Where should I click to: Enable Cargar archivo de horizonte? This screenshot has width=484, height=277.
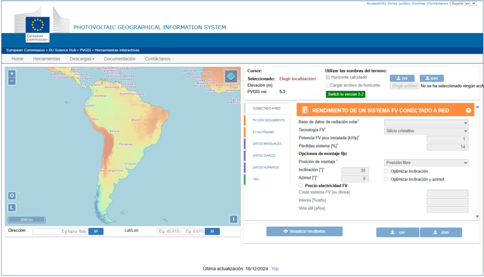(328, 85)
